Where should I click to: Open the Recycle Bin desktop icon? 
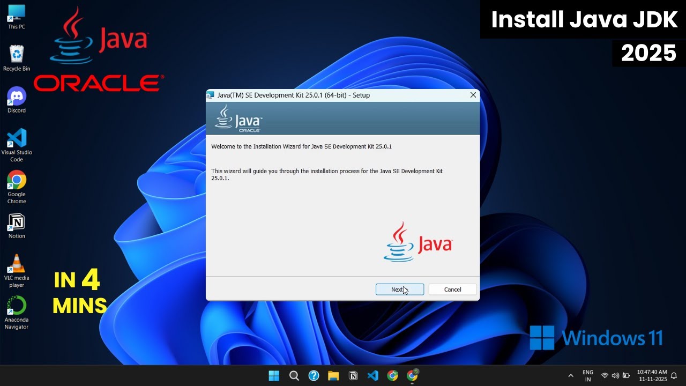tap(17, 58)
